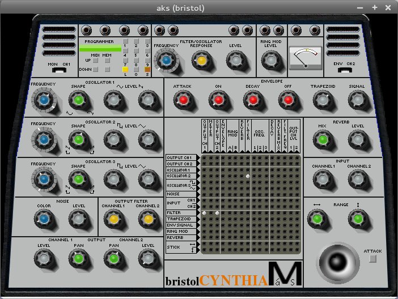Click the MEM DOWN button
Viewport: 398px width, 299px height.
pyautogui.click(x=107, y=69)
